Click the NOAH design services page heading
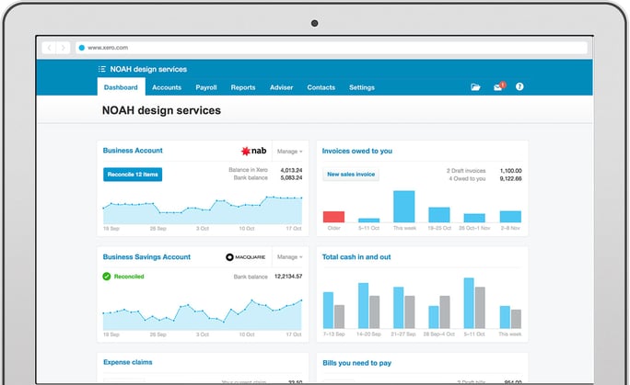 click(161, 110)
